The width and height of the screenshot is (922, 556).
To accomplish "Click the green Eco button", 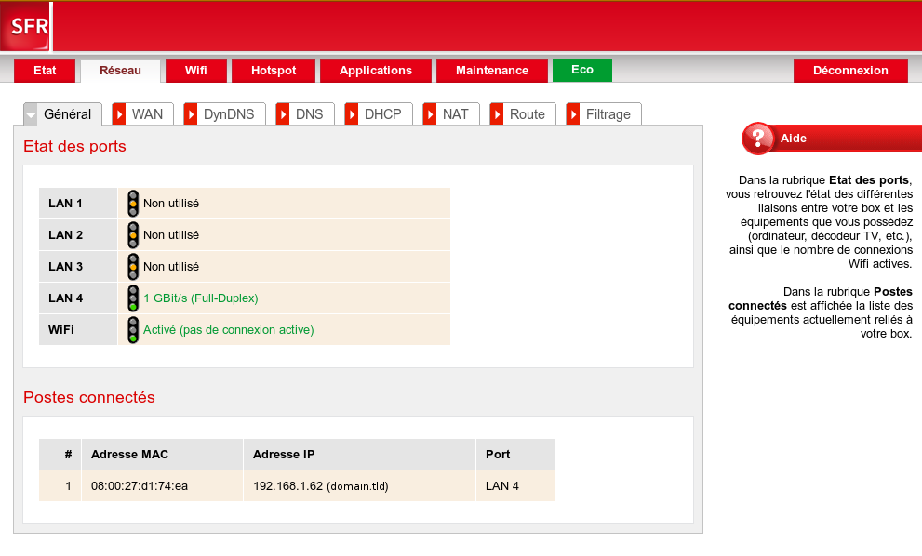I will [582, 70].
